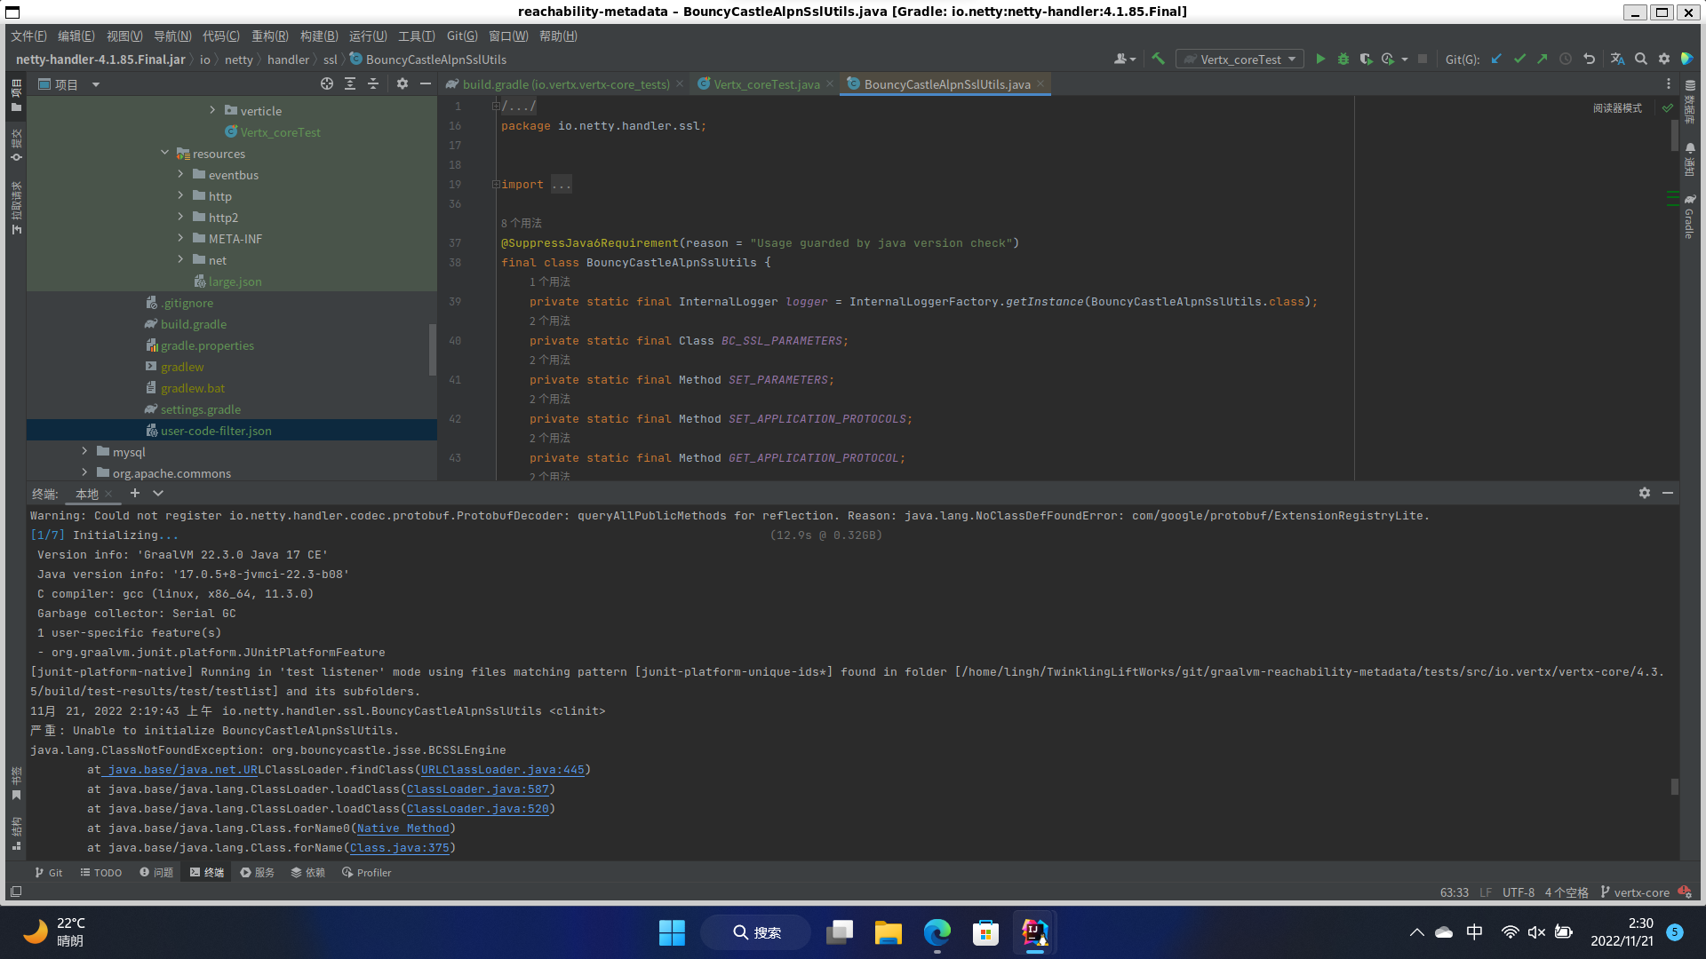The image size is (1706, 959).
Task: Collapse the resources folder
Action: [x=164, y=153]
